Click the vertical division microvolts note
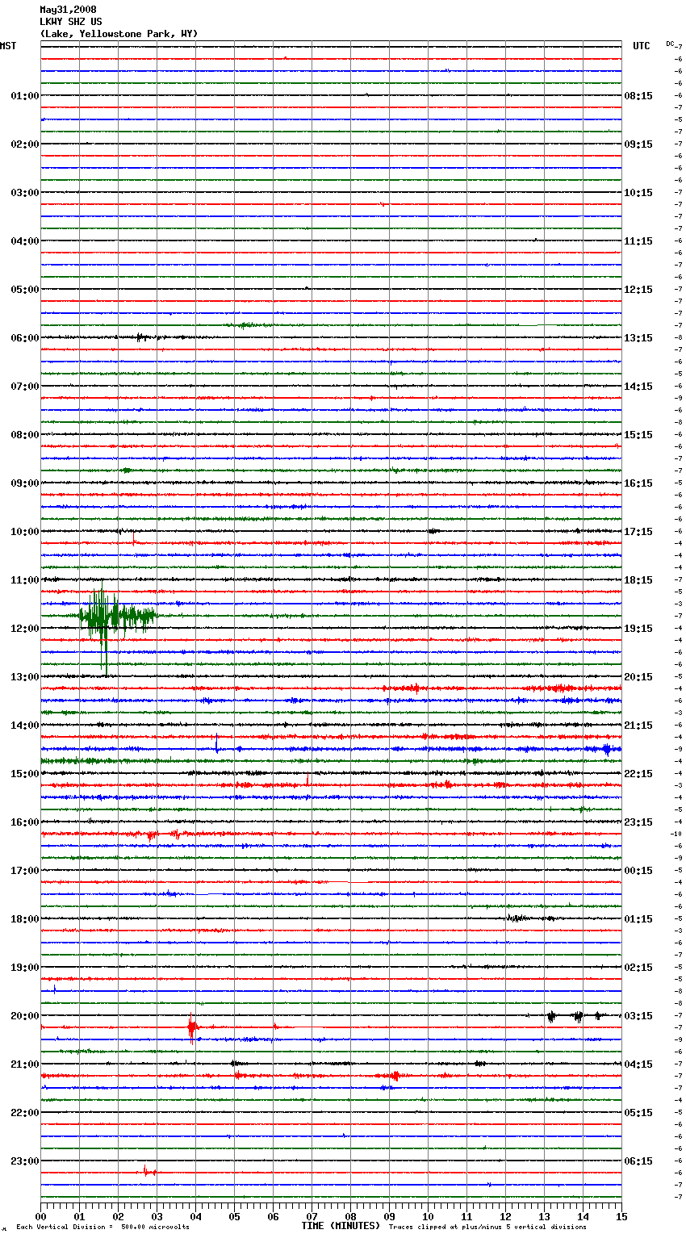Screen dimensions: 686x1238 pyautogui.click(x=102, y=1228)
